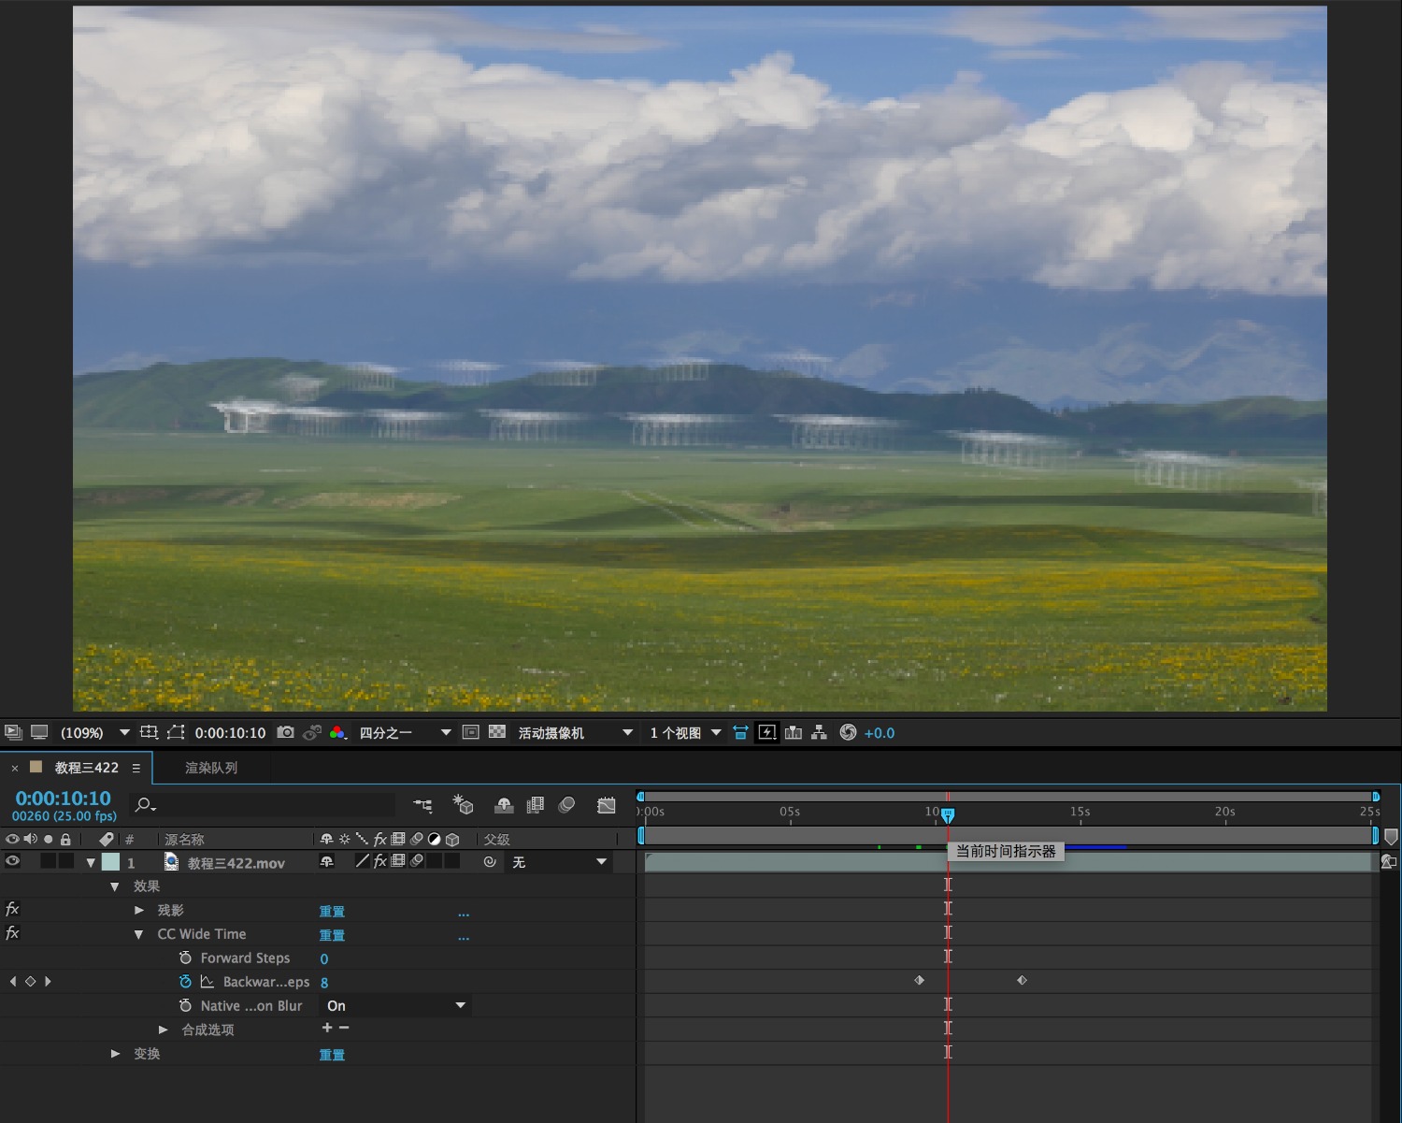Open the parent dropdown showing 无
This screenshot has width=1402, height=1123.
tap(559, 862)
